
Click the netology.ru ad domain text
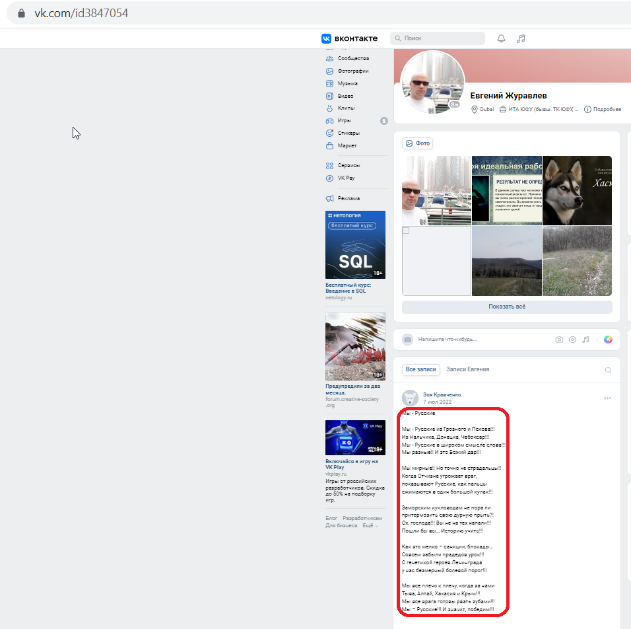pyautogui.click(x=339, y=298)
